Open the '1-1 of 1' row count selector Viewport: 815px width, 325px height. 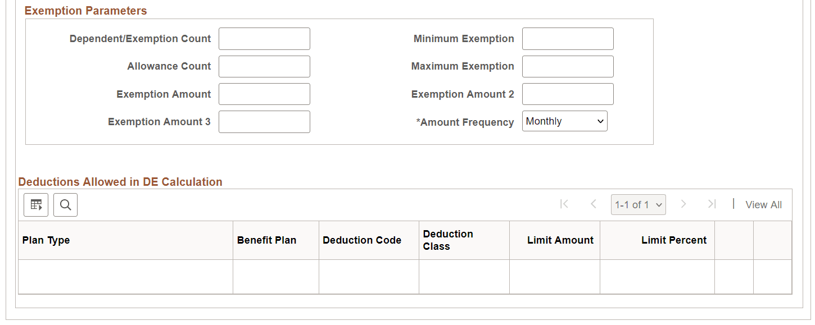click(639, 204)
